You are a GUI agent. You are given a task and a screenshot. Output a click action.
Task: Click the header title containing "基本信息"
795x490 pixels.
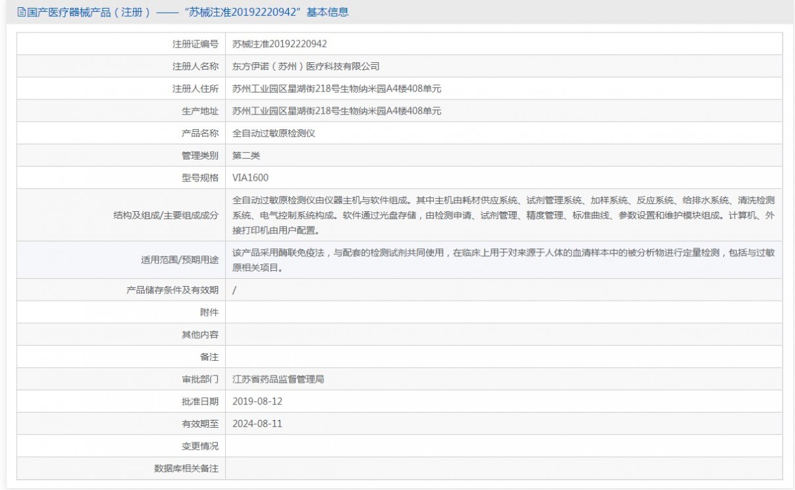coord(187,12)
